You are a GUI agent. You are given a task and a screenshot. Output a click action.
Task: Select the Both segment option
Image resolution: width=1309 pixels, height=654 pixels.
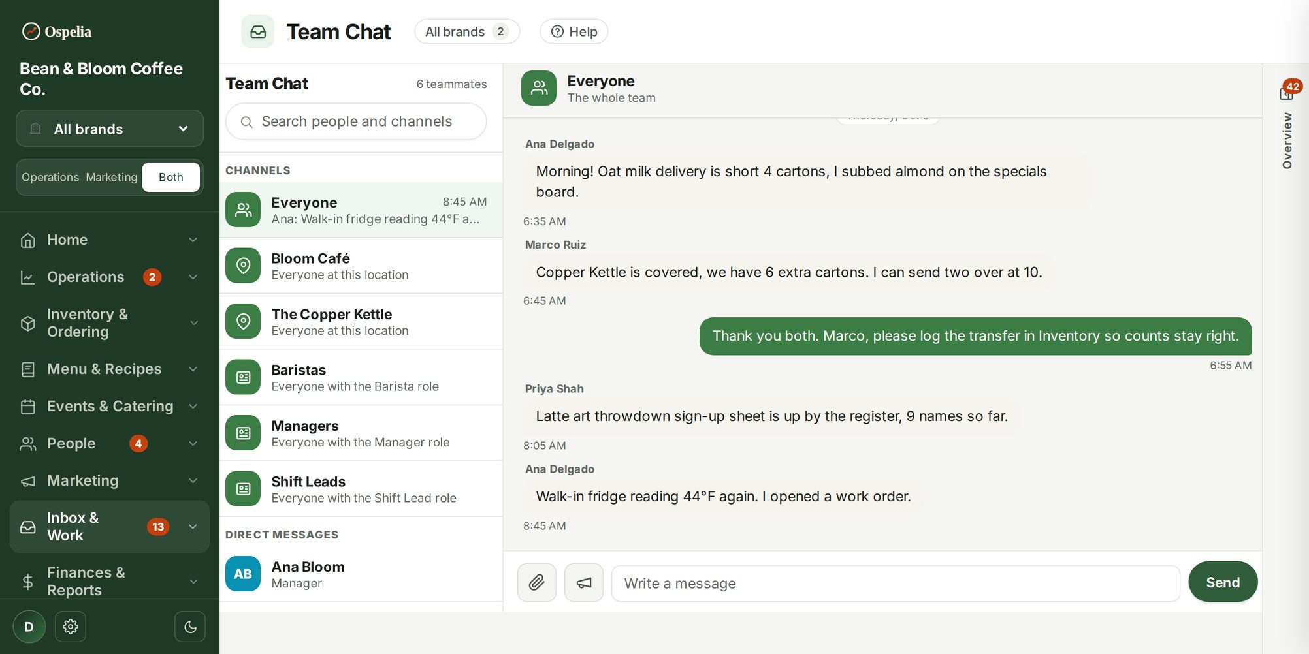click(x=171, y=178)
